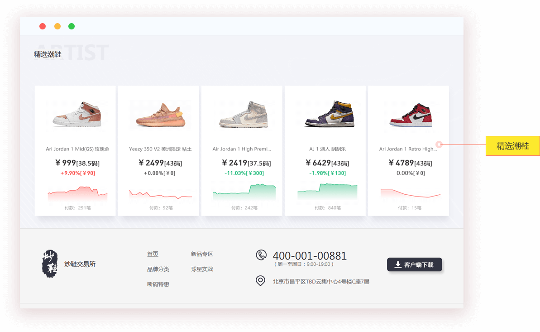The image size is (540, 332).
Task: Open the AJ 1 湖人 刮刮乐 shoe image
Action: (325, 114)
